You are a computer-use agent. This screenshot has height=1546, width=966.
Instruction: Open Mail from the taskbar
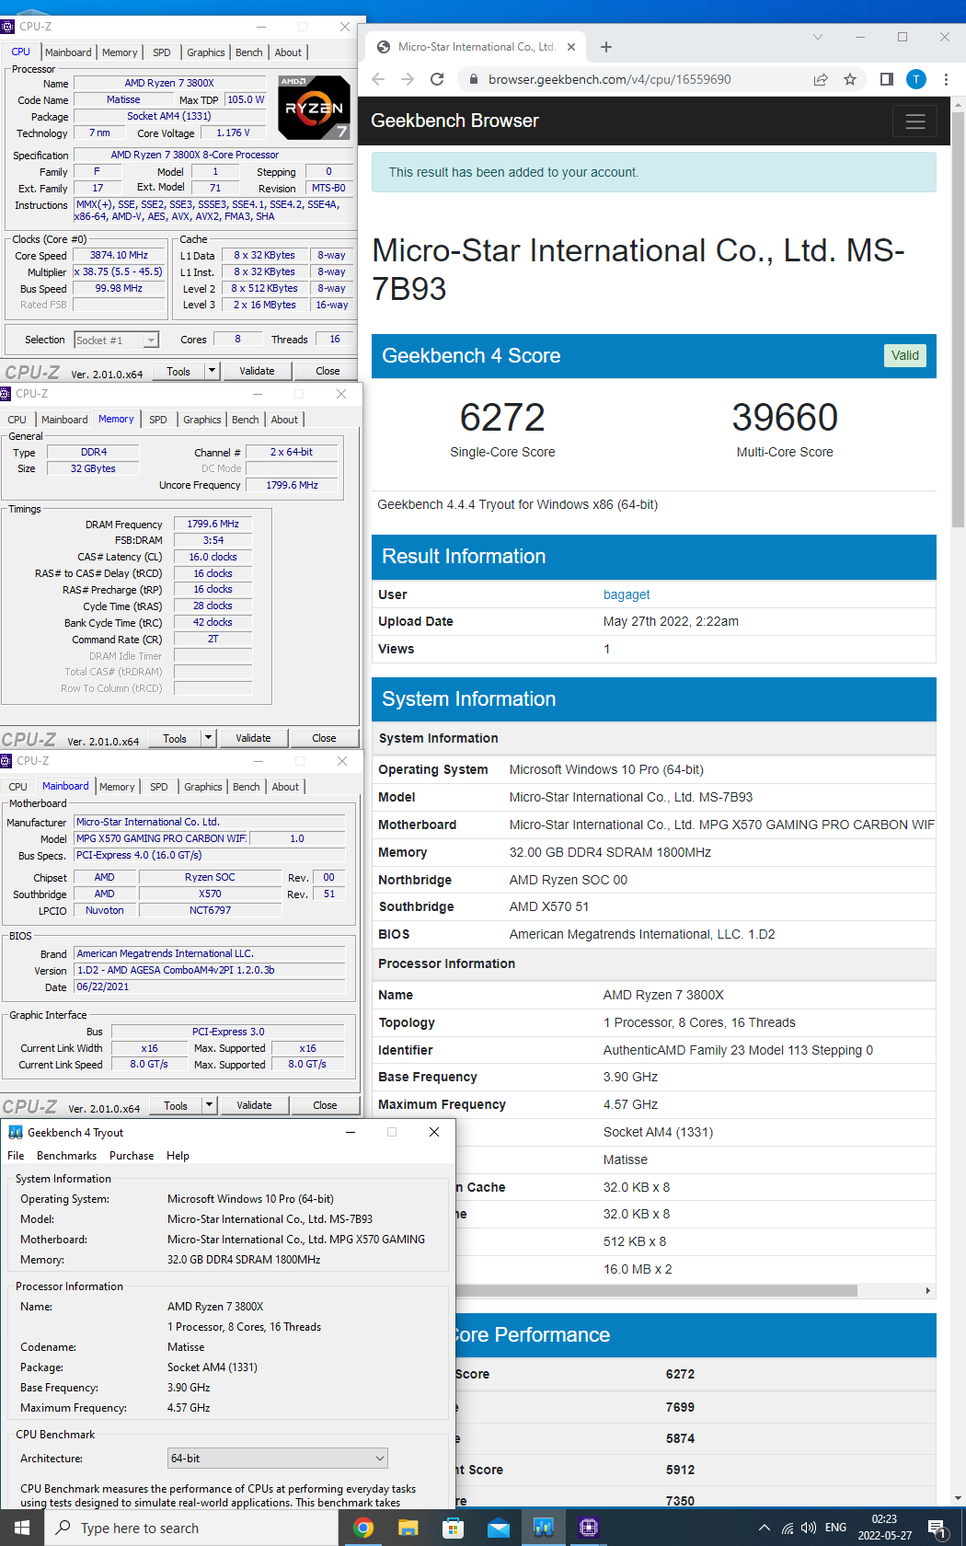coord(499,1528)
